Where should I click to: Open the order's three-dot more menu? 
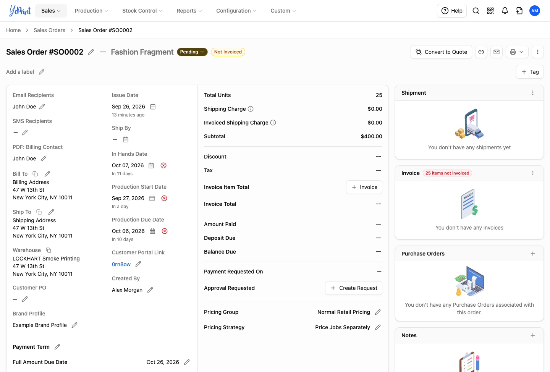[538, 52]
